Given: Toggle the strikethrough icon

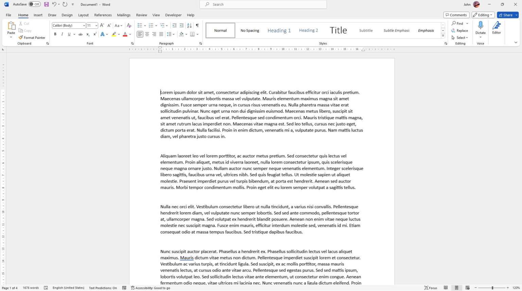Looking at the screenshot, I should tap(81, 34).
